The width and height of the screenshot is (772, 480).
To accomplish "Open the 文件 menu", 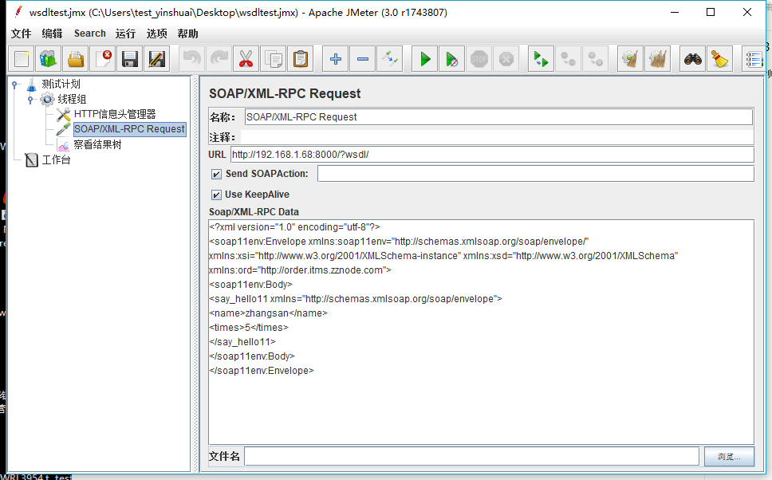I will 21,33.
